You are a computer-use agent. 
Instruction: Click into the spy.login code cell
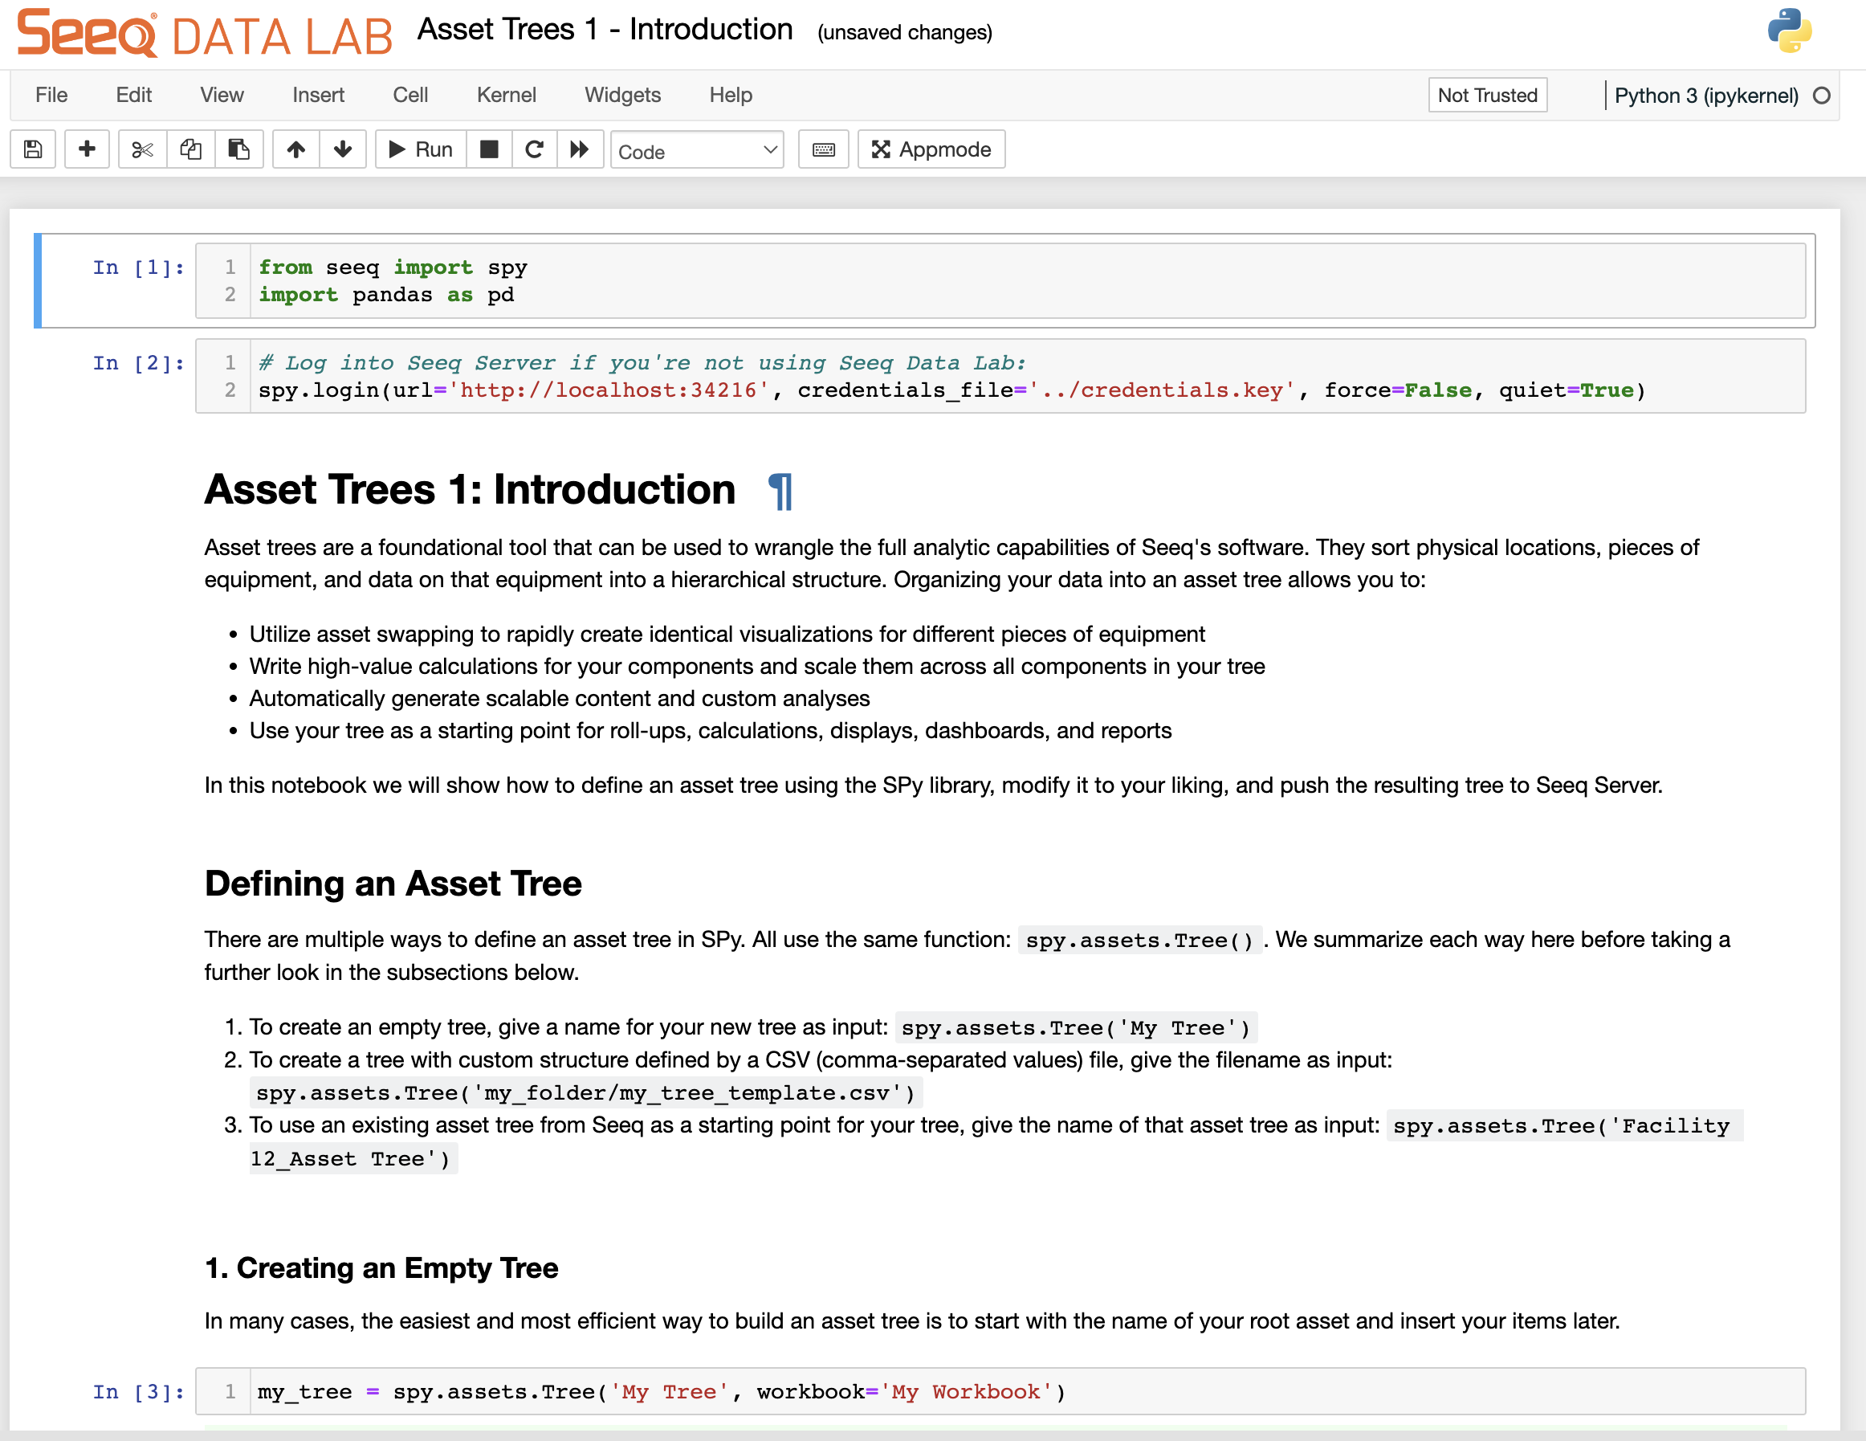tap(1027, 377)
